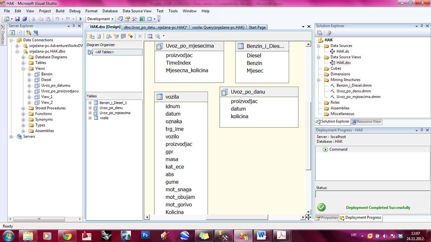Expand Benzin_i_Diesel_1 in Tables pane
Image resolution: width=431 pixels, height=242 pixels.
90,103
